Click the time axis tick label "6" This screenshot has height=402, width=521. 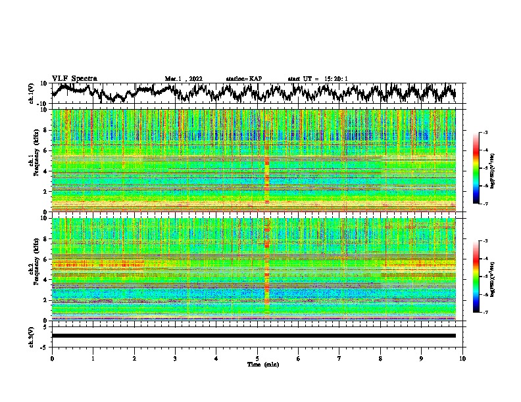coord(299,359)
